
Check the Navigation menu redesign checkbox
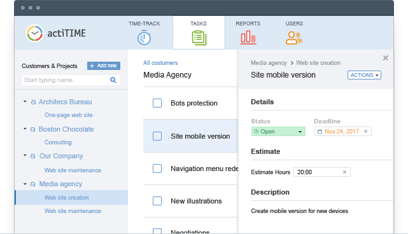pyautogui.click(x=157, y=169)
